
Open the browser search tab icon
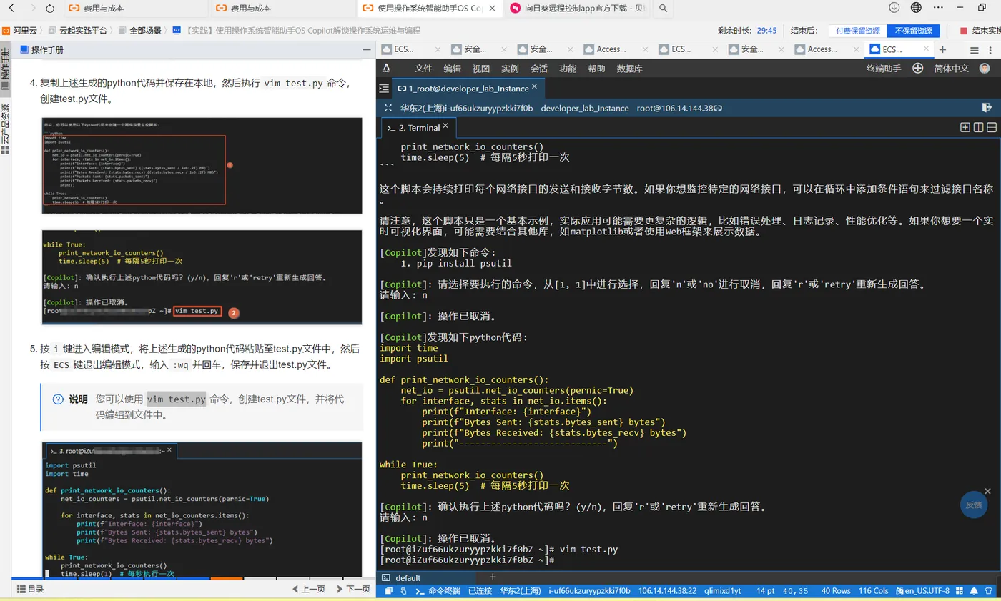[664, 8]
